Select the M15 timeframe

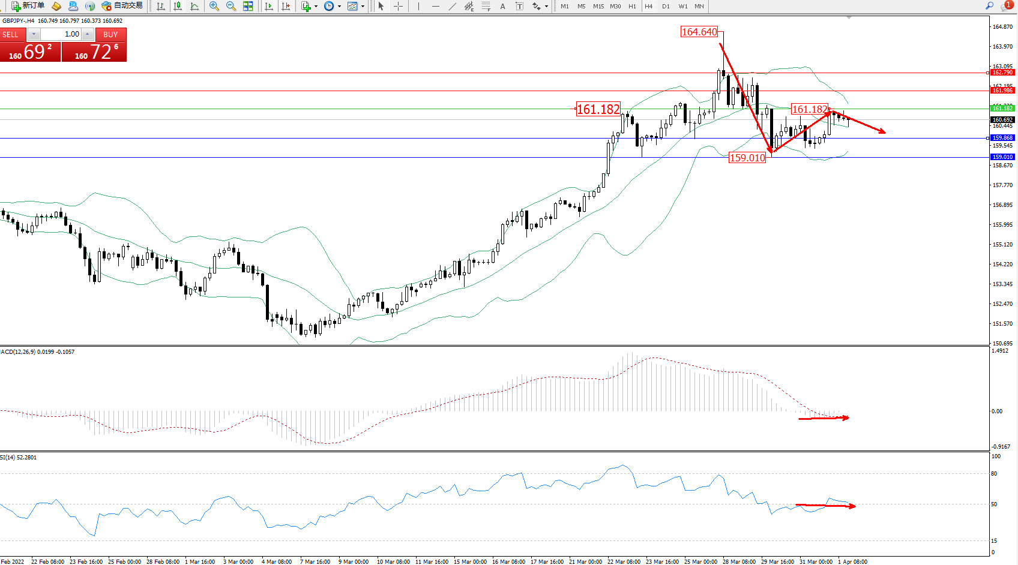(x=598, y=6)
